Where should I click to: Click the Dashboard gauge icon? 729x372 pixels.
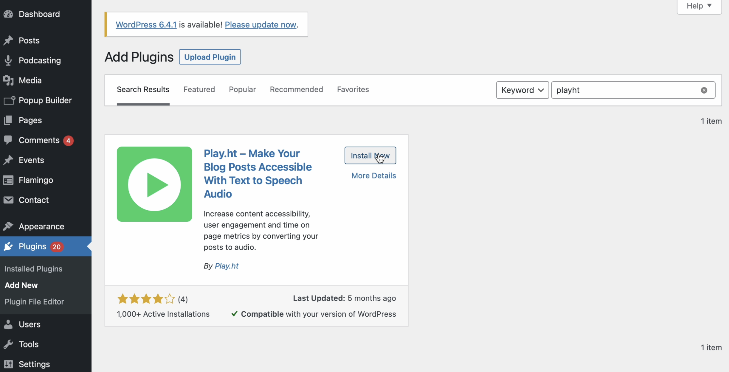(8, 14)
